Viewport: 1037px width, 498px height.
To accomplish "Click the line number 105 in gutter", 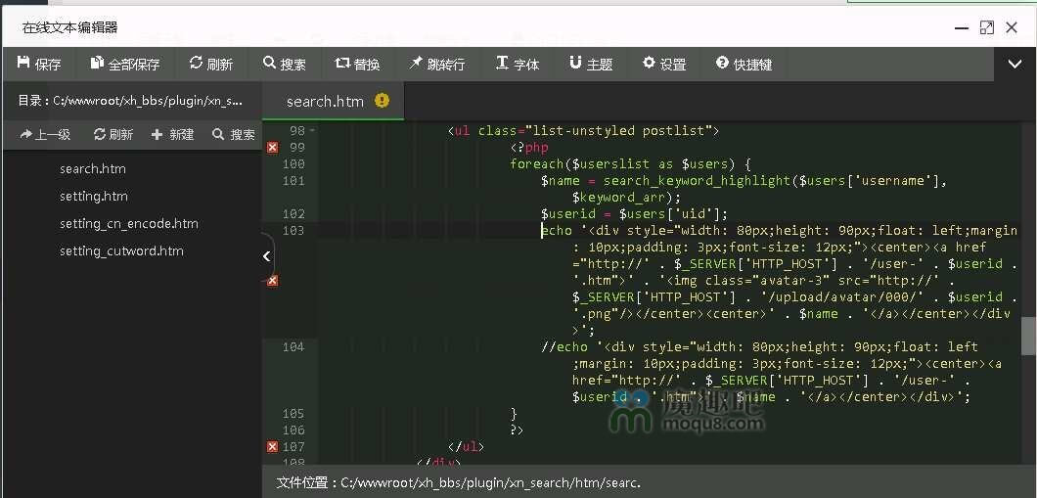I will (x=293, y=414).
